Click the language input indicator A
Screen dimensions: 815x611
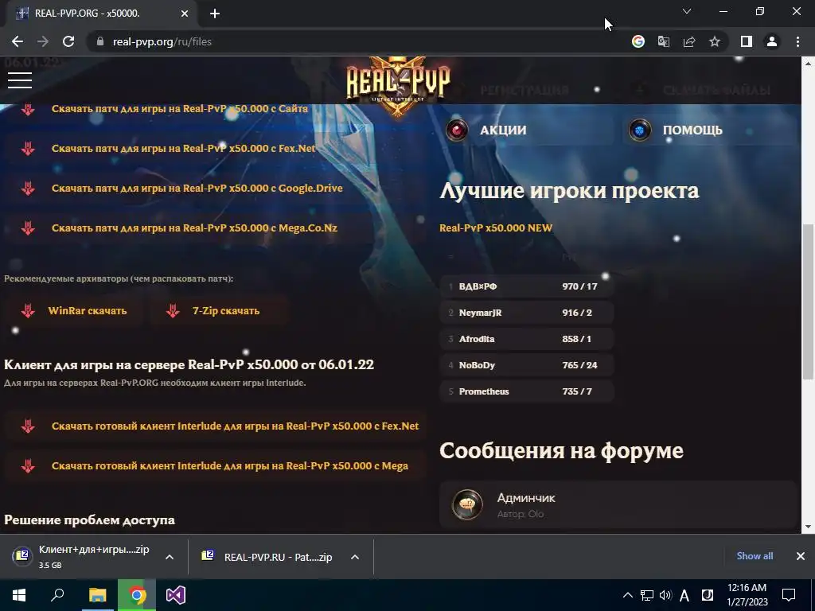[684, 595]
